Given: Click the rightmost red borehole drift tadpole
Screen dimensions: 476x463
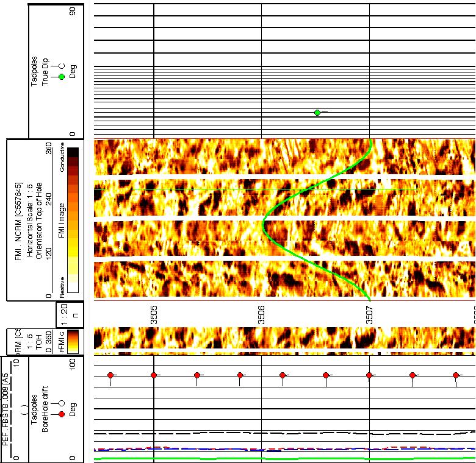Looking at the screenshot, I should coord(456,375).
